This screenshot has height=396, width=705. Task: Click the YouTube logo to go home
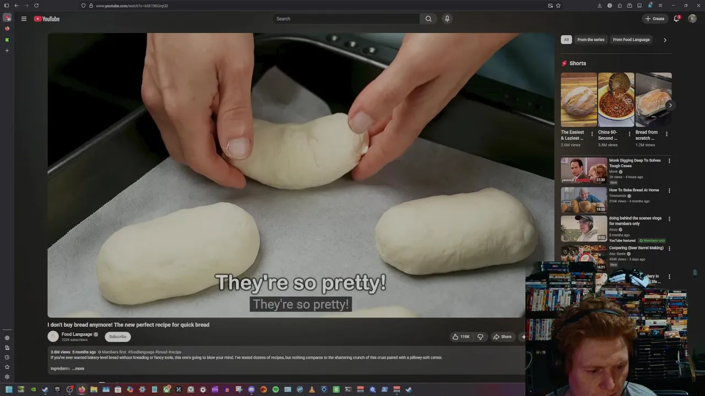click(47, 19)
